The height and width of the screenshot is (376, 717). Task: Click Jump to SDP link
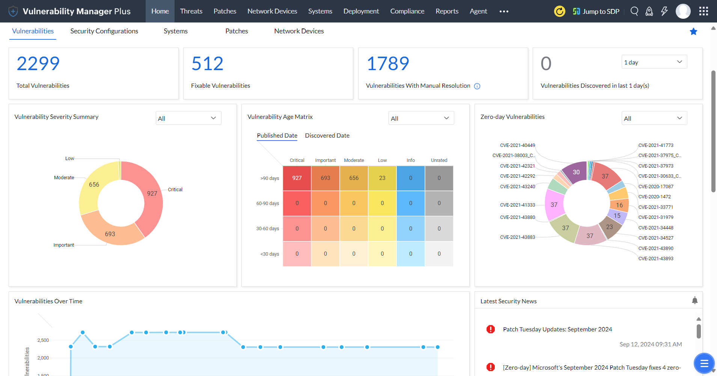[x=596, y=11]
